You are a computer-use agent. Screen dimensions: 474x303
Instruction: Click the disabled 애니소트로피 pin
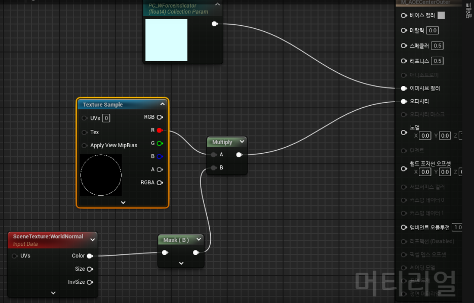404,75
